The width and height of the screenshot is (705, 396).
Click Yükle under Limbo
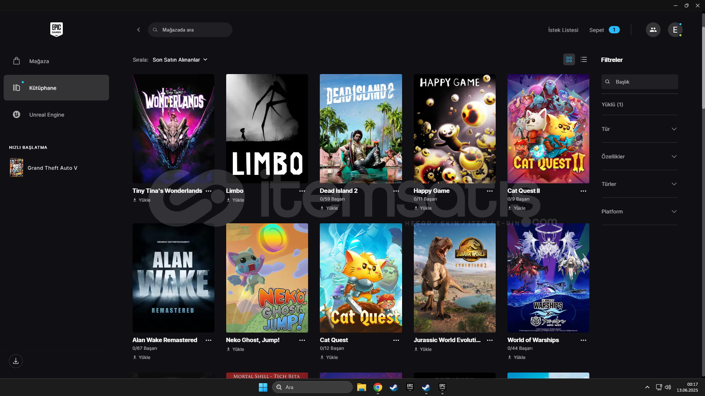click(x=235, y=200)
